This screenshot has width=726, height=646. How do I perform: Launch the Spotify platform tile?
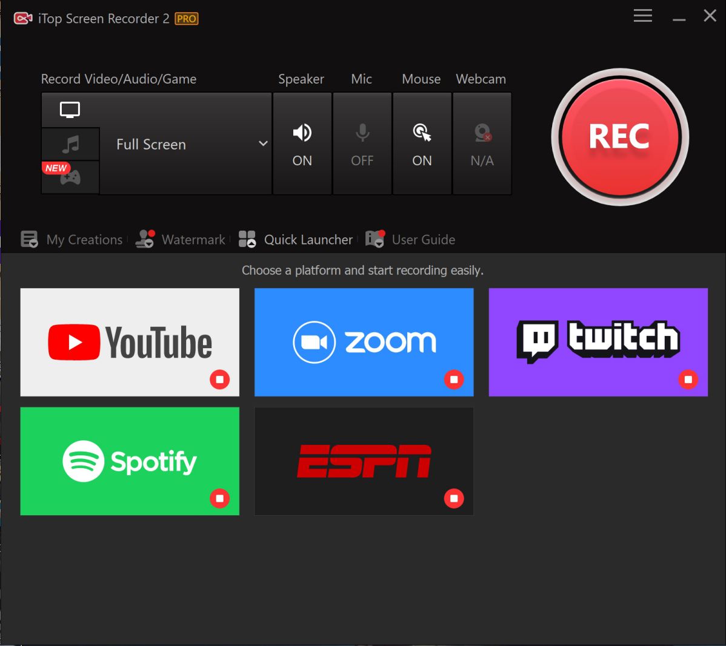click(x=130, y=461)
